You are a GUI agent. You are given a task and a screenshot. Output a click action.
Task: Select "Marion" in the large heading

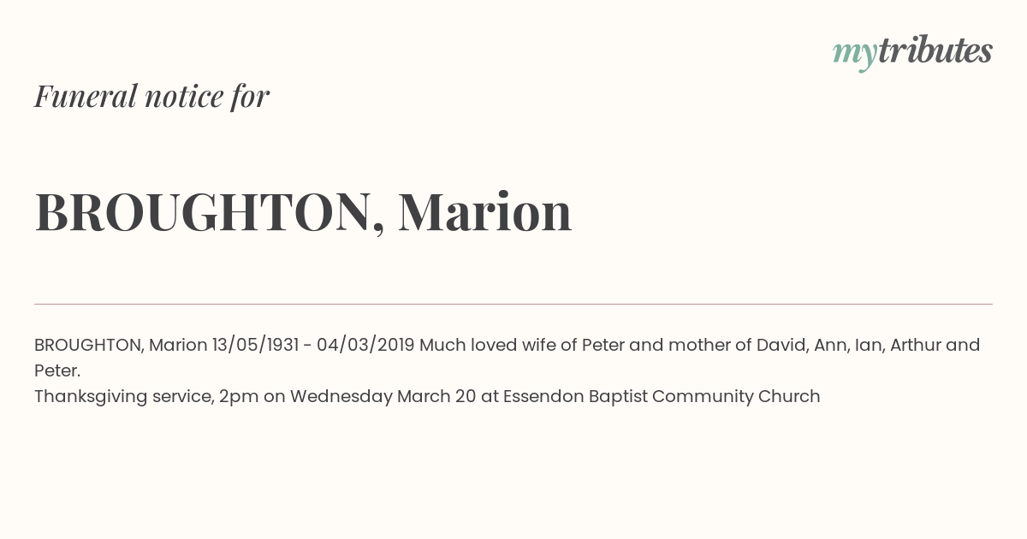485,211
